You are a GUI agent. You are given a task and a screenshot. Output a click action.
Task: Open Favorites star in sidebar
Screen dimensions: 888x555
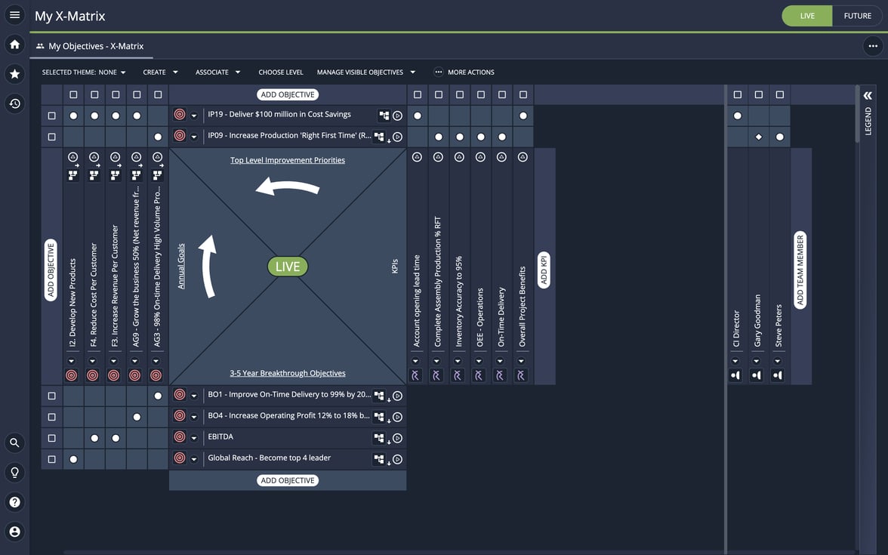click(x=14, y=74)
